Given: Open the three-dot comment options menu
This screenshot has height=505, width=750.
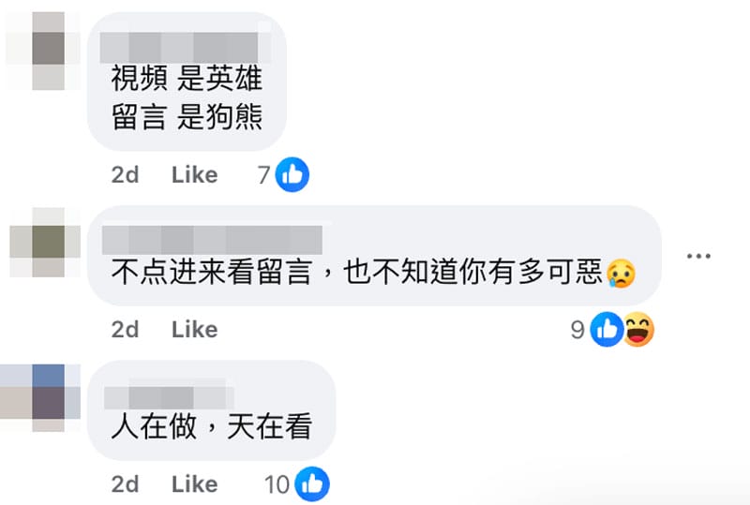Looking at the screenshot, I should [x=698, y=257].
